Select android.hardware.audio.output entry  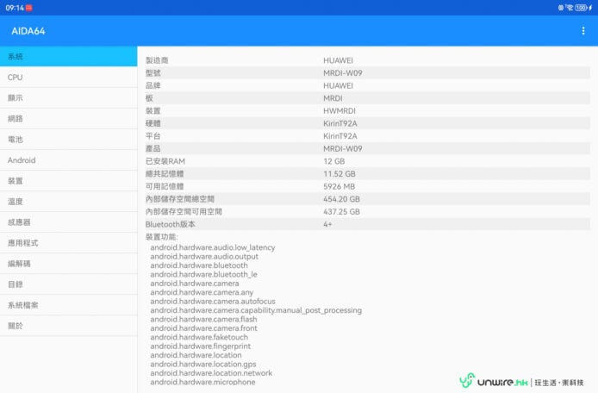click(x=204, y=257)
